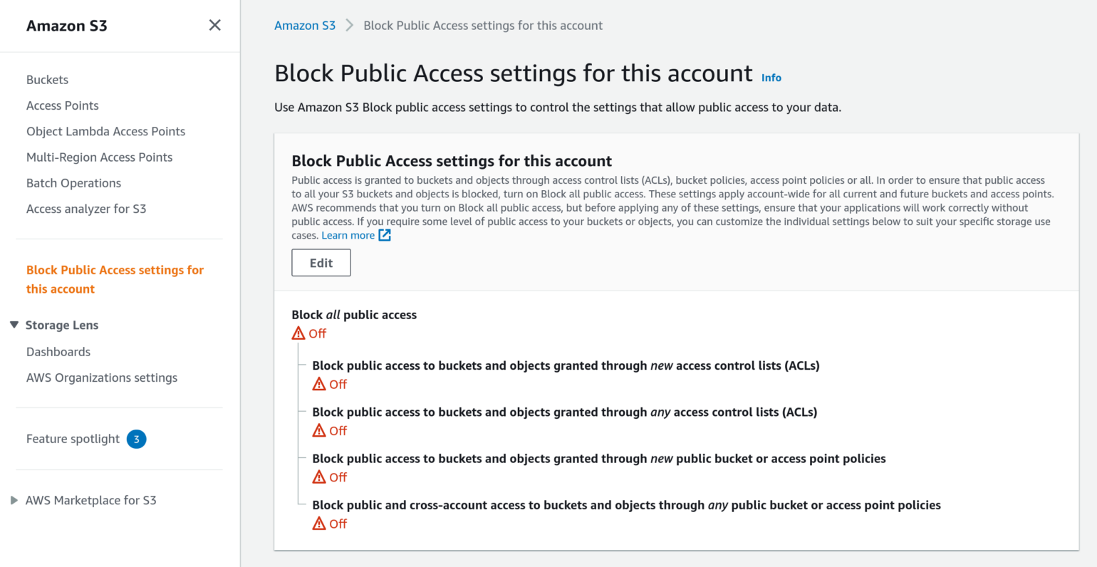Viewport: 1097px width, 567px height.
Task: Open the Info link beside page title
Action: 771,78
